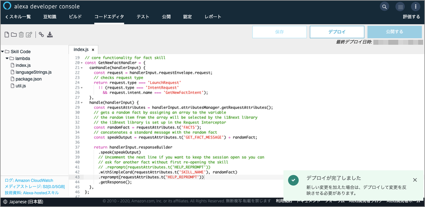Place cursor at end of line 43

(x=204, y=177)
